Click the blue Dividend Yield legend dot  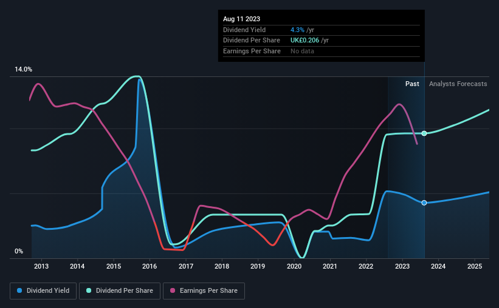[19, 290]
